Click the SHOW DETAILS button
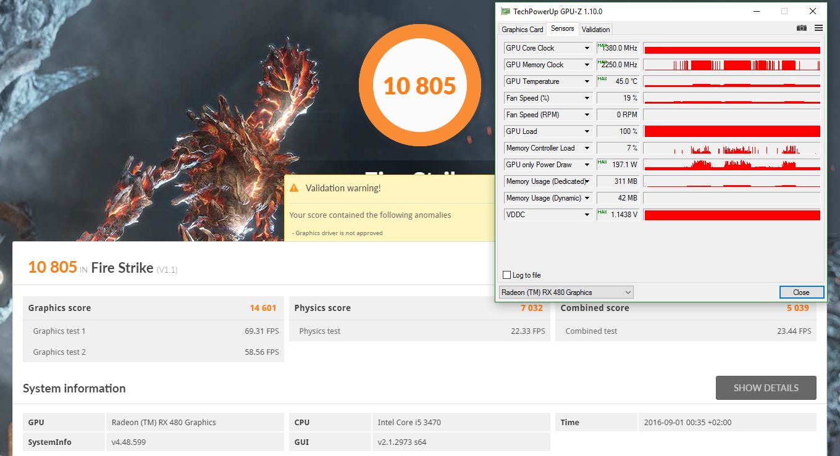Viewport: 840px width, 456px height. point(766,388)
